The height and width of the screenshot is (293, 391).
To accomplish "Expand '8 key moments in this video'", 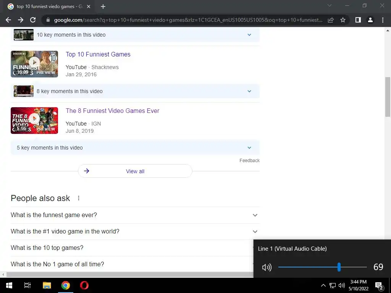I will (x=135, y=91).
